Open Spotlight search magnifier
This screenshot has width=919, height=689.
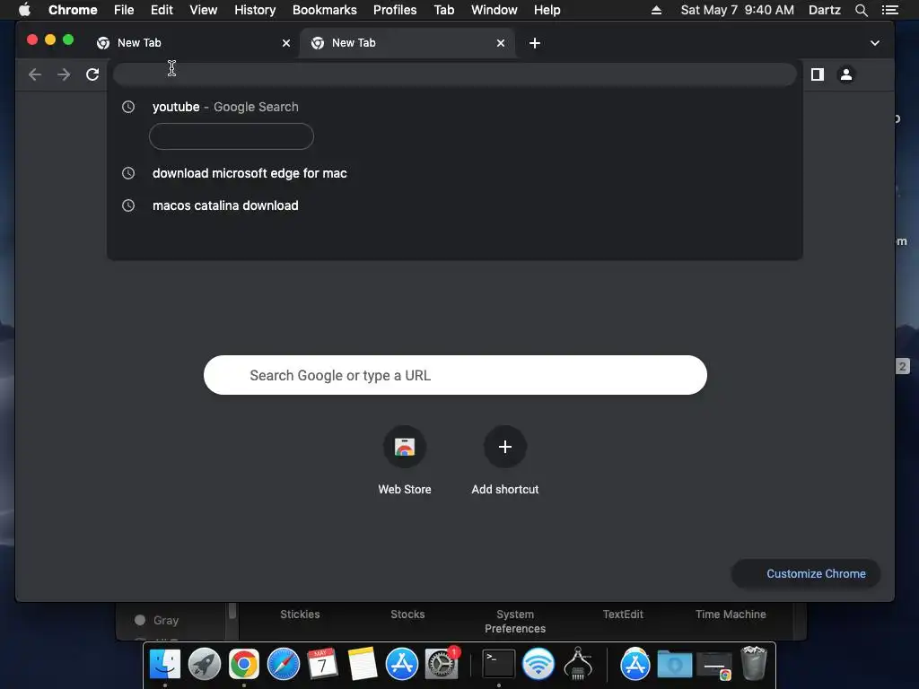tap(861, 10)
